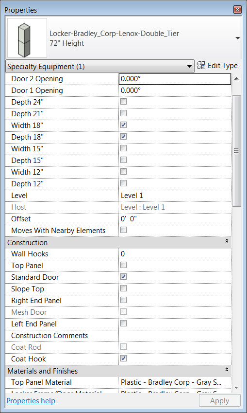
Task: Open the Properties help link
Action: [31, 401]
